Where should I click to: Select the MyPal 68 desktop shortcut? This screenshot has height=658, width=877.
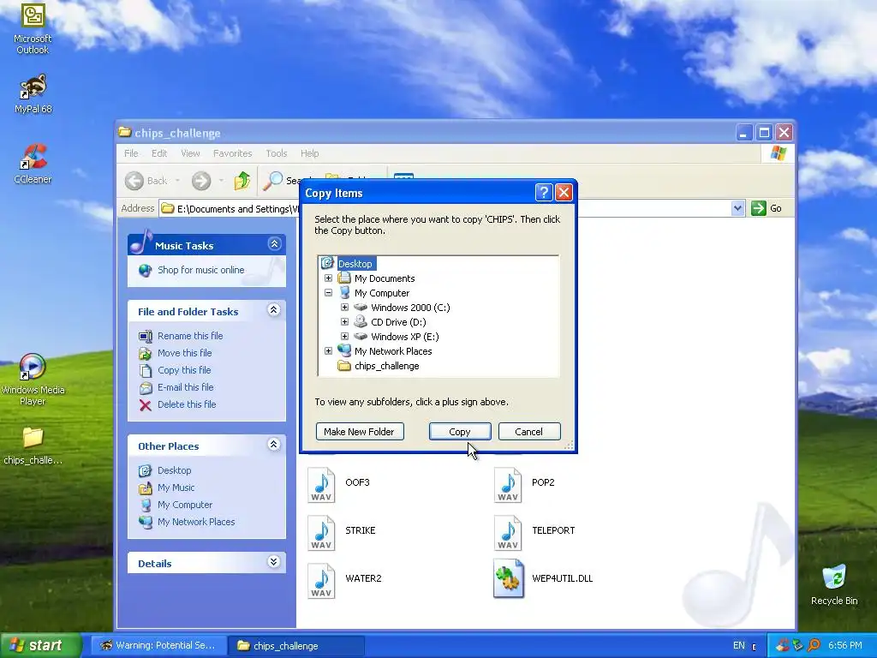click(33, 94)
